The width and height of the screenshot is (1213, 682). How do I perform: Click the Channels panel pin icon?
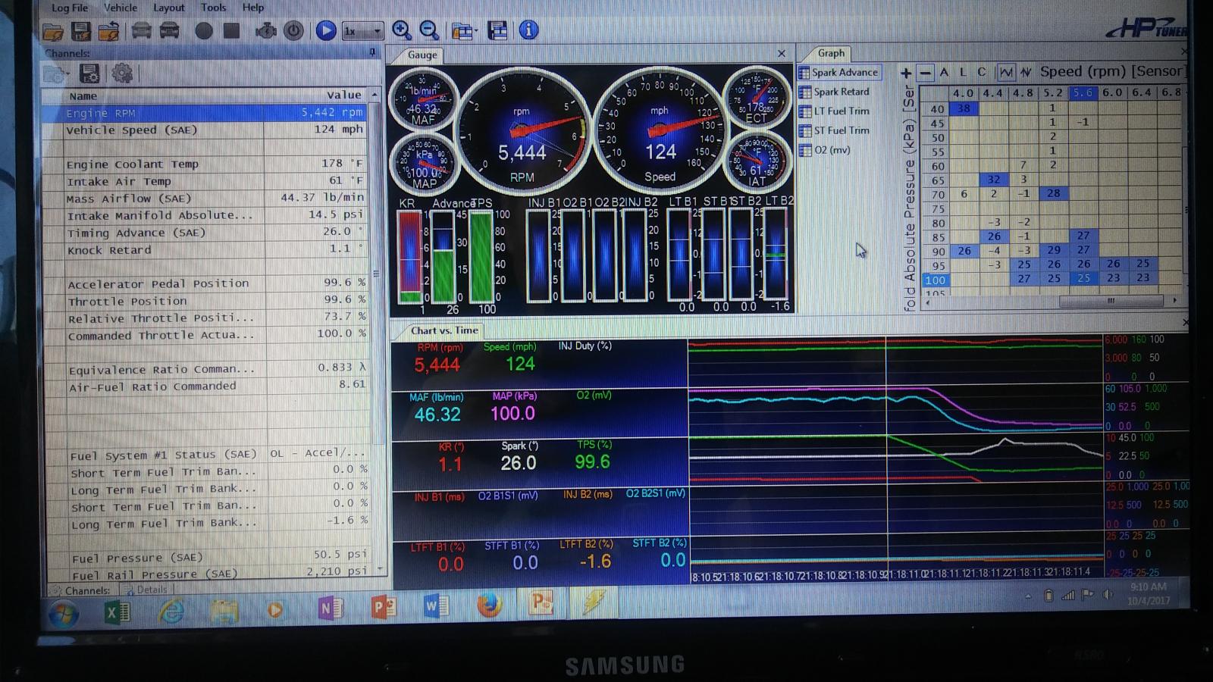pyautogui.click(x=372, y=52)
